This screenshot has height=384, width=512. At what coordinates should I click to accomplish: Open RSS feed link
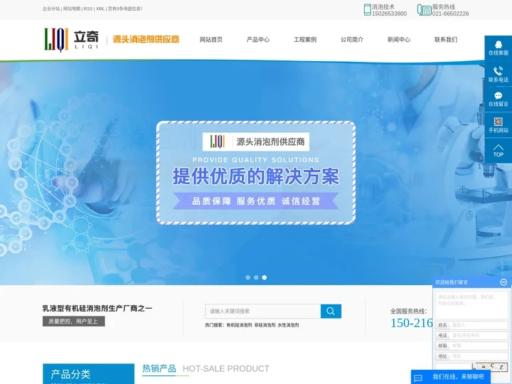88,9
